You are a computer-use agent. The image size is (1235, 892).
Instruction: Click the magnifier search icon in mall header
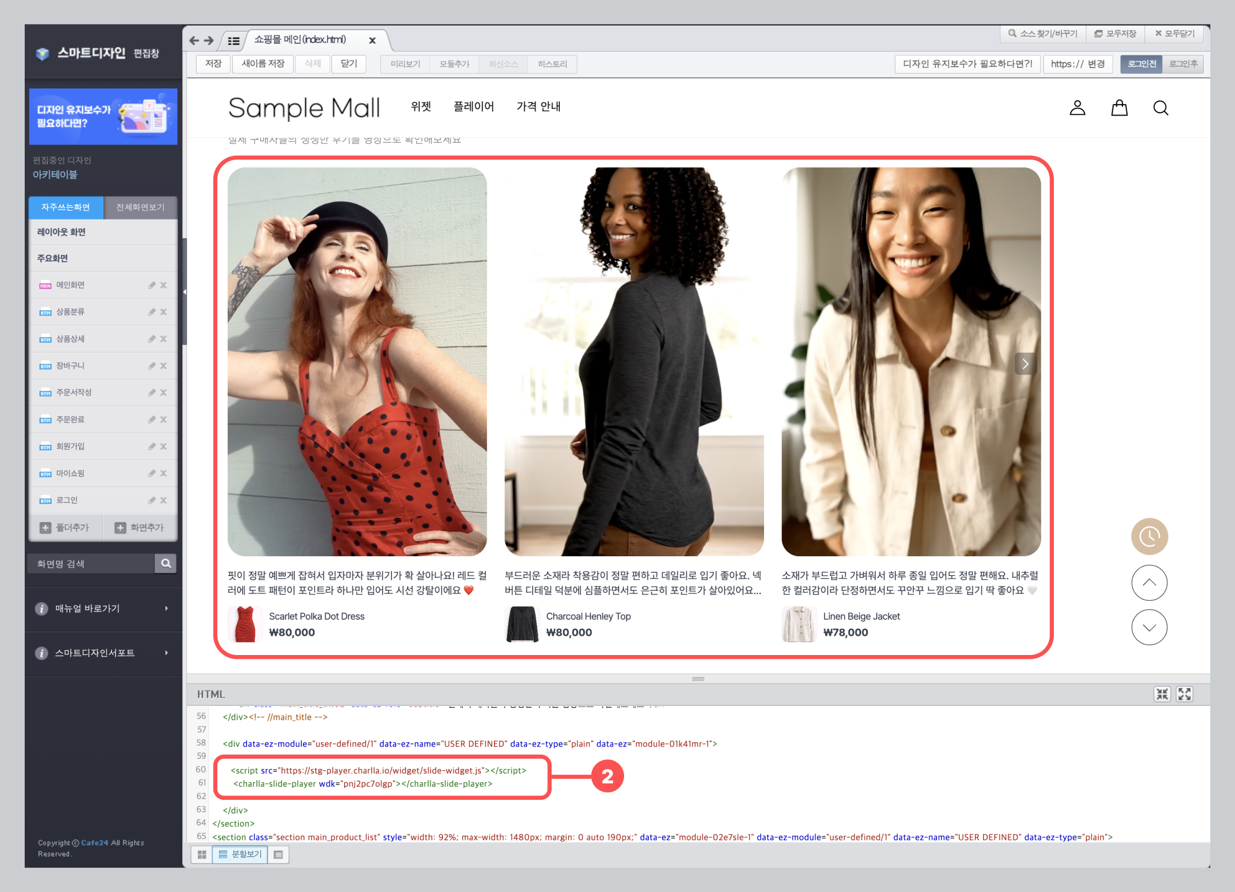1160,108
